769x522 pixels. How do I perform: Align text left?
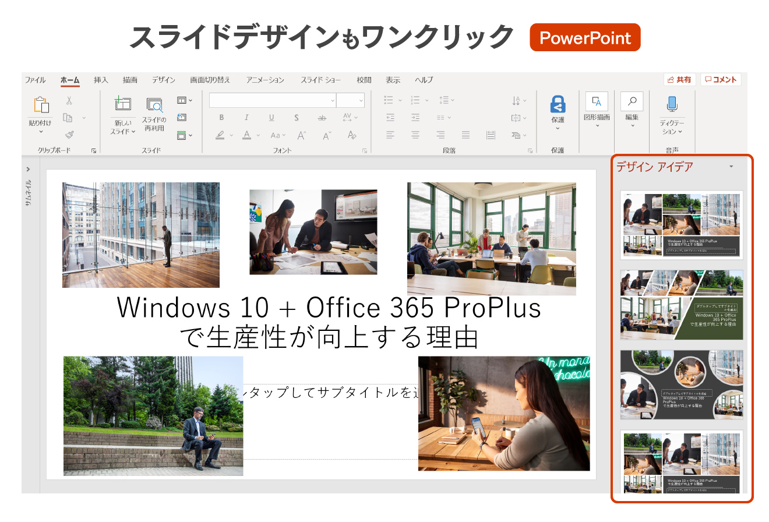pyautogui.click(x=390, y=135)
